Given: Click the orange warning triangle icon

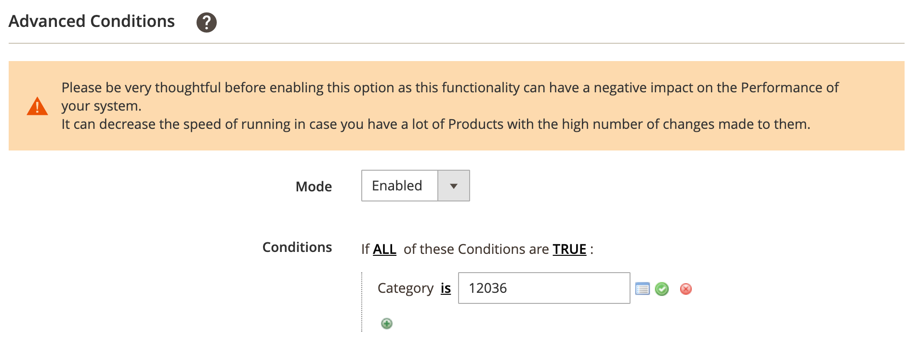Looking at the screenshot, I should [37, 106].
